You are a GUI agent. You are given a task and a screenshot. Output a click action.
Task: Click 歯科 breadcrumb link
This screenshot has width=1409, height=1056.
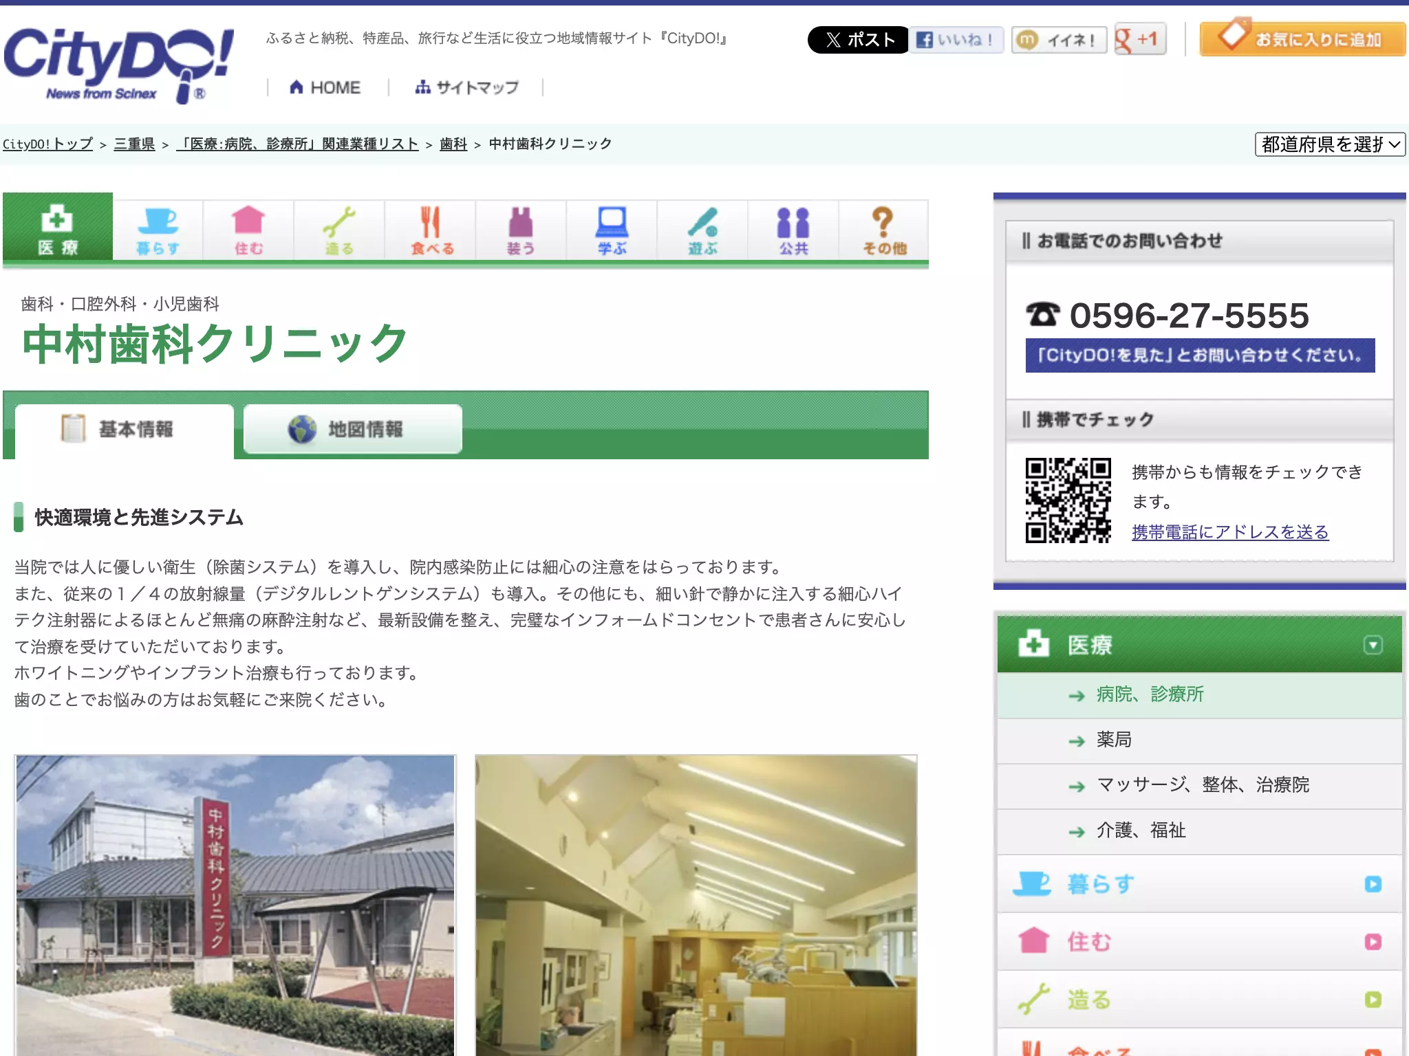(453, 144)
